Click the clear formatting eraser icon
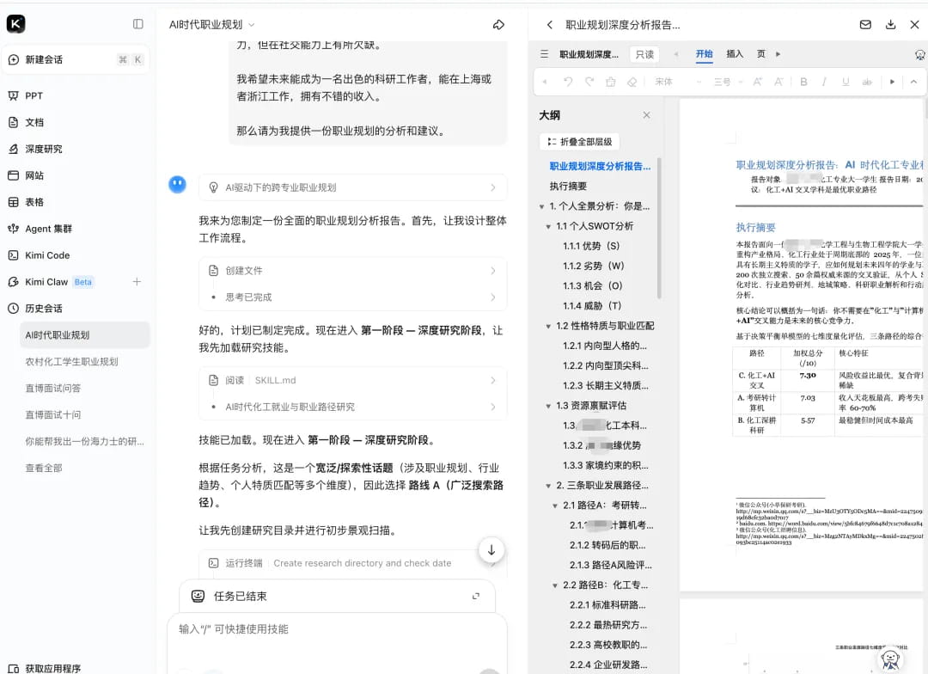Viewport: 928px width, 674px height. [632, 82]
